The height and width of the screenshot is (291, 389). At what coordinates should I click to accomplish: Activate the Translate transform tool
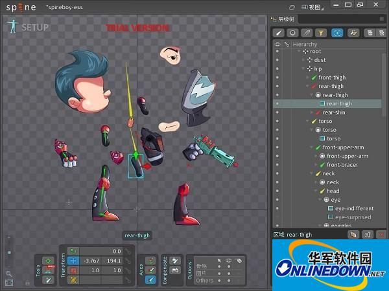[73, 261]
